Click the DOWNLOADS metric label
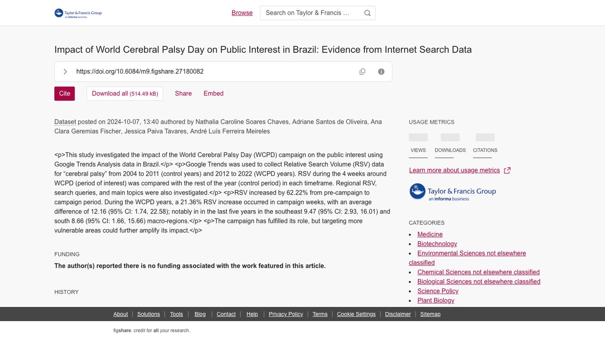 click(x=450, y=150)
